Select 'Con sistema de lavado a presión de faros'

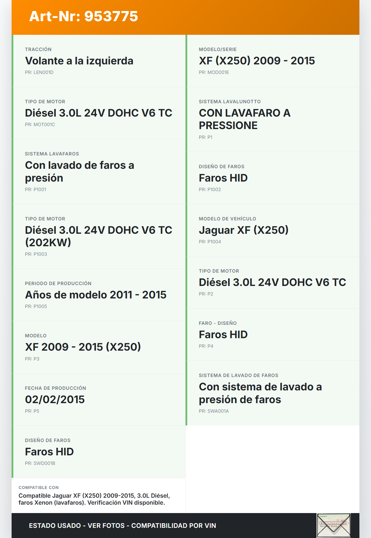pos(260,393)
